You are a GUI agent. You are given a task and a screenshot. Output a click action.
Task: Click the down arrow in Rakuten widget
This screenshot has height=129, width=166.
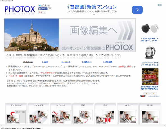pyautogui.click(x=154, y=93)
